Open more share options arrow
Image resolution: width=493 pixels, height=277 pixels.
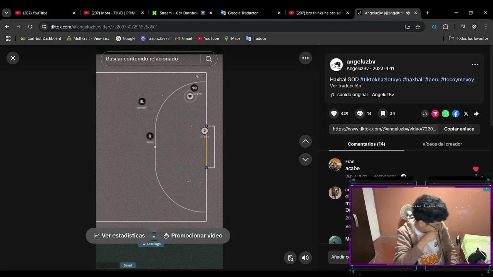(476, 113)
